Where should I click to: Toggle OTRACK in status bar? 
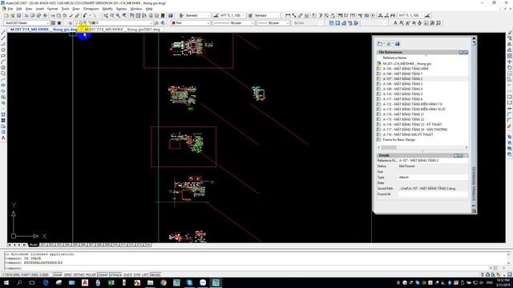115,275
